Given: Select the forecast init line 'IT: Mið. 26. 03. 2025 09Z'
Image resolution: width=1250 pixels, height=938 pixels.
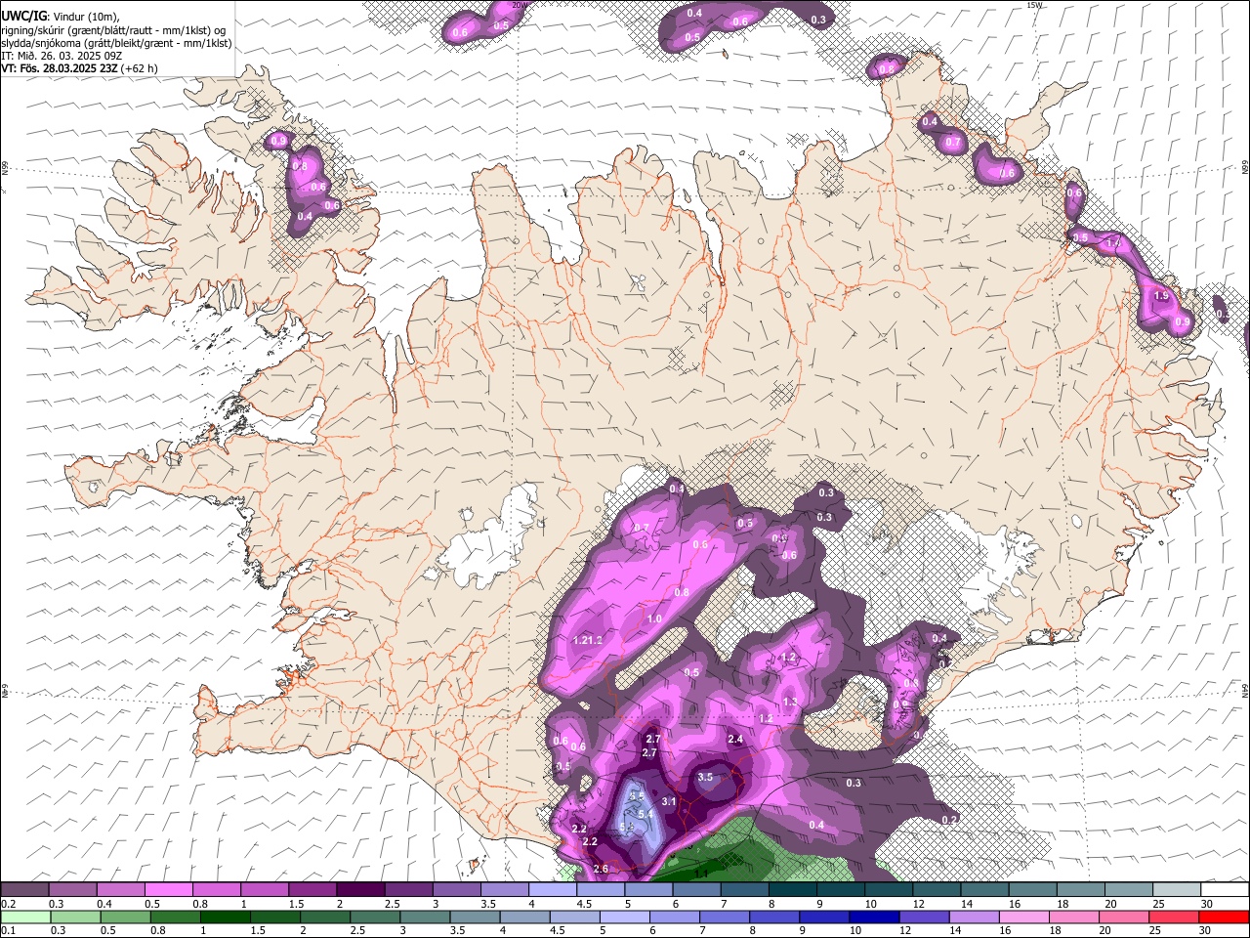Looking at the screenshot, I should (62, 56).
